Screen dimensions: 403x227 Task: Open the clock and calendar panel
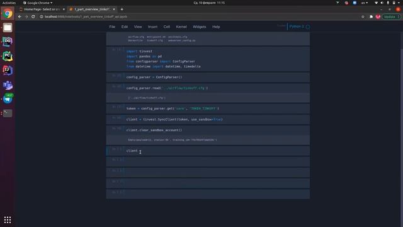pos(209,3)
